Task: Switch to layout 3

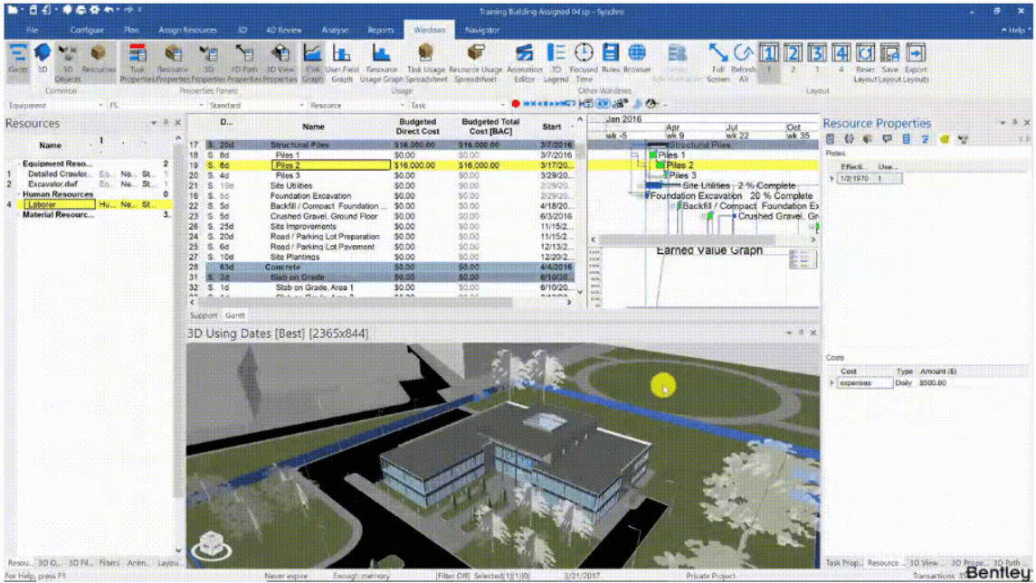Action: click(x=817, y=58)
